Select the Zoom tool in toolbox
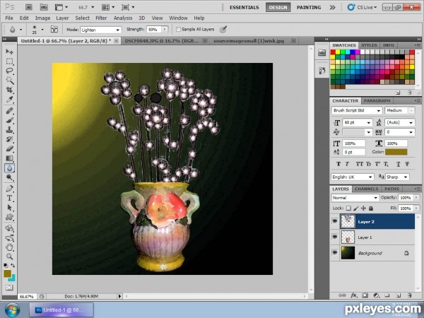424x318 pixels. coord(9,257)
